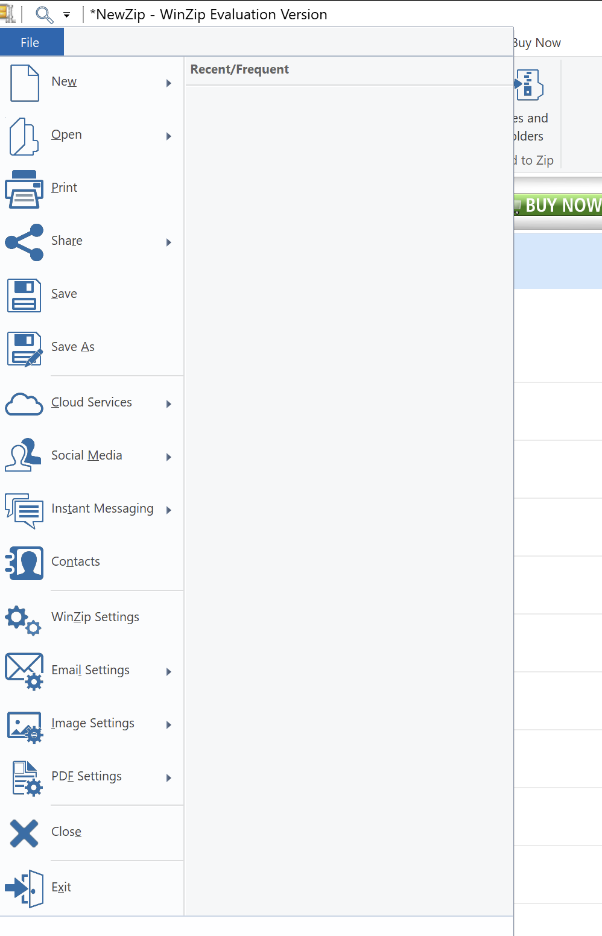Select the File tab
The image size is (602, 936).
tap(31, 42)
